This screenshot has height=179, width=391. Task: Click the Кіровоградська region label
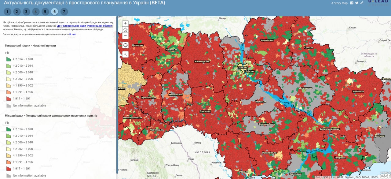tap(266, 124)
